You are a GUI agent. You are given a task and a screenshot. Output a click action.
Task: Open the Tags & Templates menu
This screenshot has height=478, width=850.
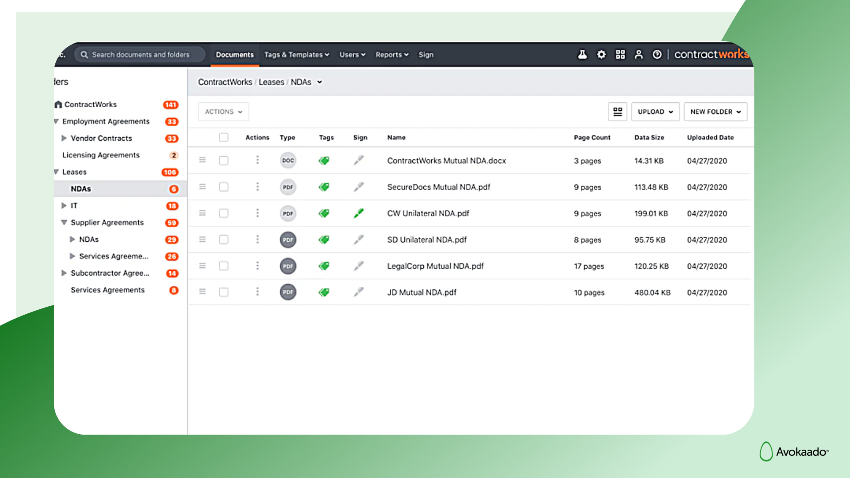297,54
